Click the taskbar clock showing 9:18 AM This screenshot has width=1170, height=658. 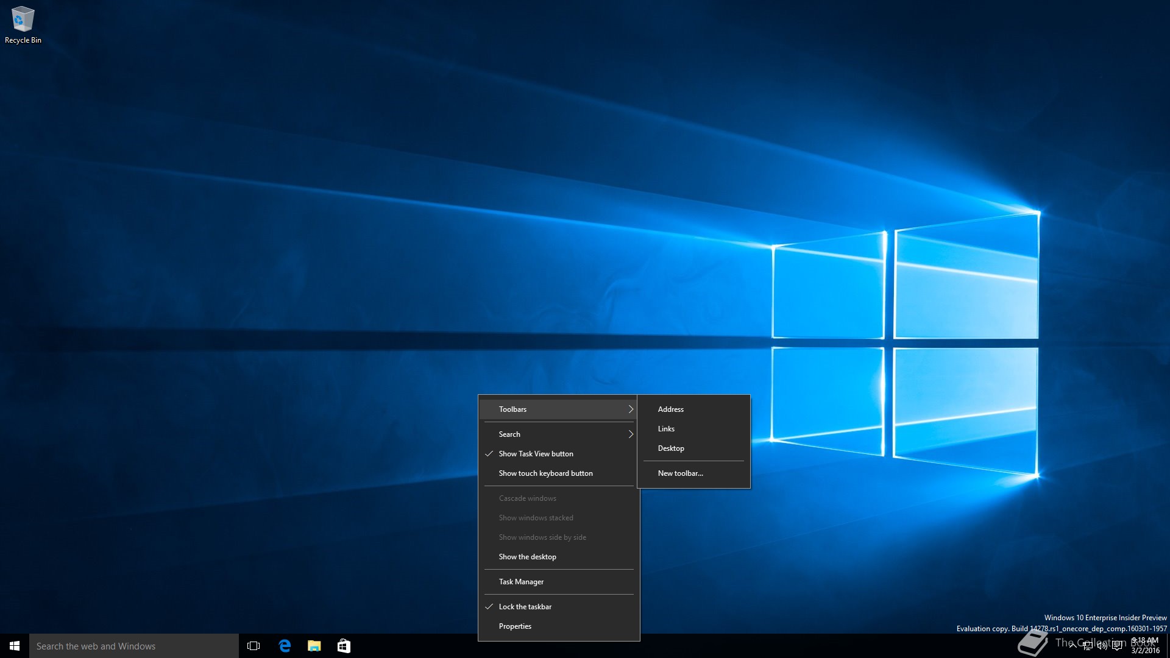coord(1146,646)
